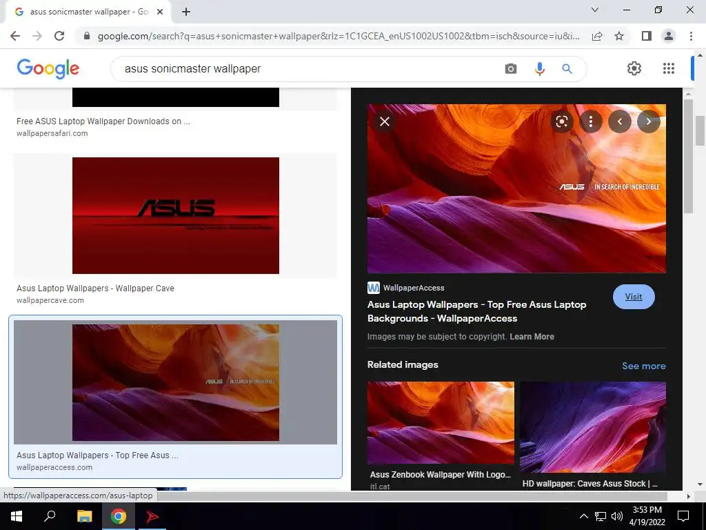Search by image using camera icon

tap(511, 69)
